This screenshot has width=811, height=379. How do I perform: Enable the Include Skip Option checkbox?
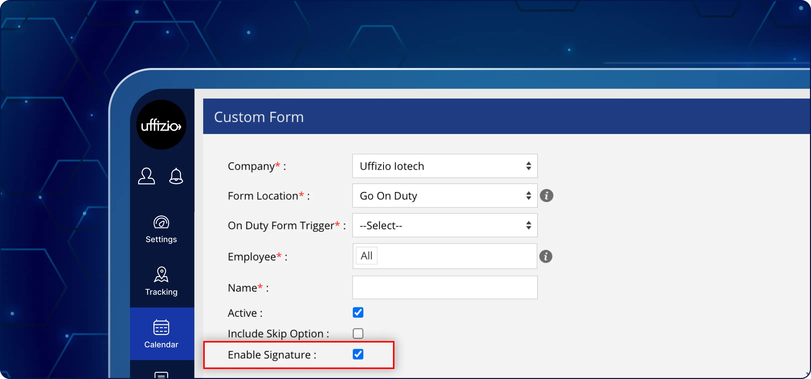pyautogui.click(x=358, y=333)
